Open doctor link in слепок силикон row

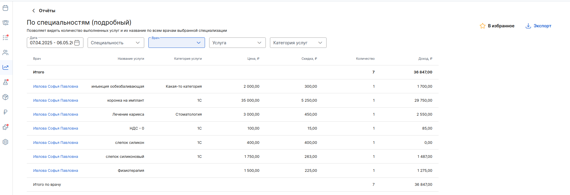55,143
